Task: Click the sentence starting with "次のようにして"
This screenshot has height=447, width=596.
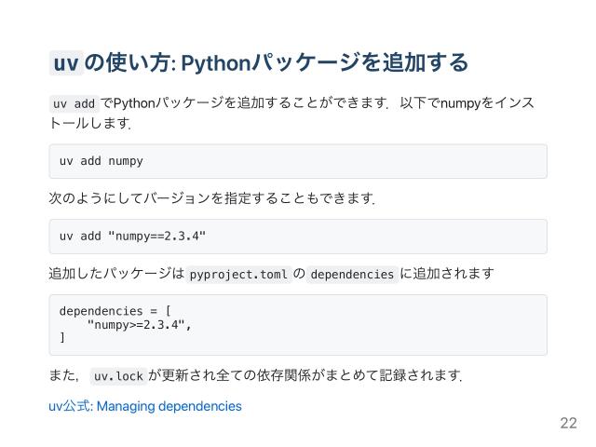Action: tap(210, 197)
